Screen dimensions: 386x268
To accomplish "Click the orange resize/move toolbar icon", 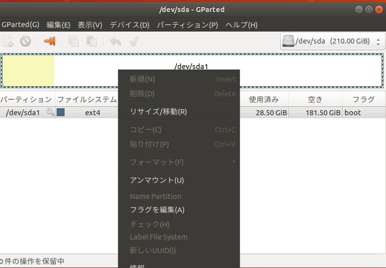I will (x=50, y=41).
